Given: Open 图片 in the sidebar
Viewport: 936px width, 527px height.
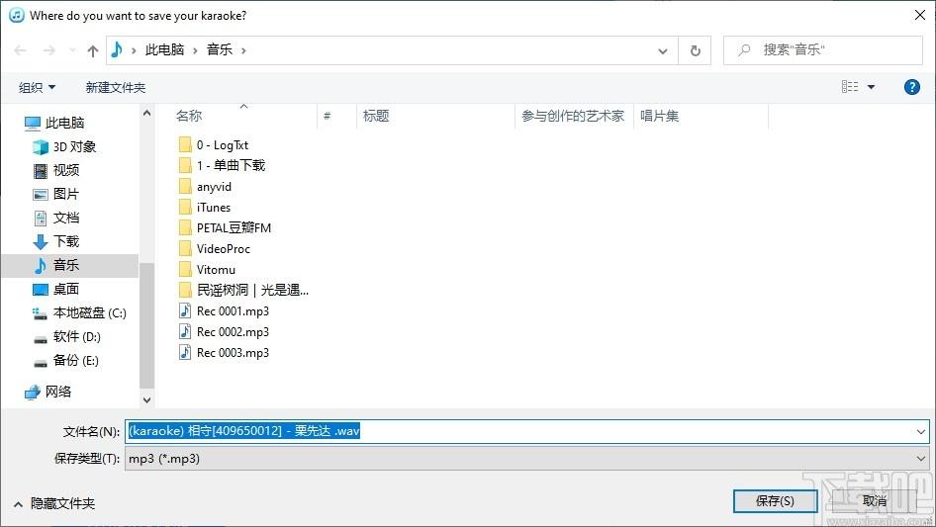Looking at the screenshot, I should [56, 194].
